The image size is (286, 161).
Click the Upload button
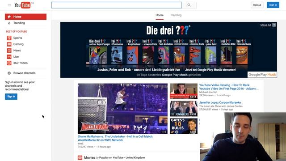pyautogui.click(x=257, y=5)
